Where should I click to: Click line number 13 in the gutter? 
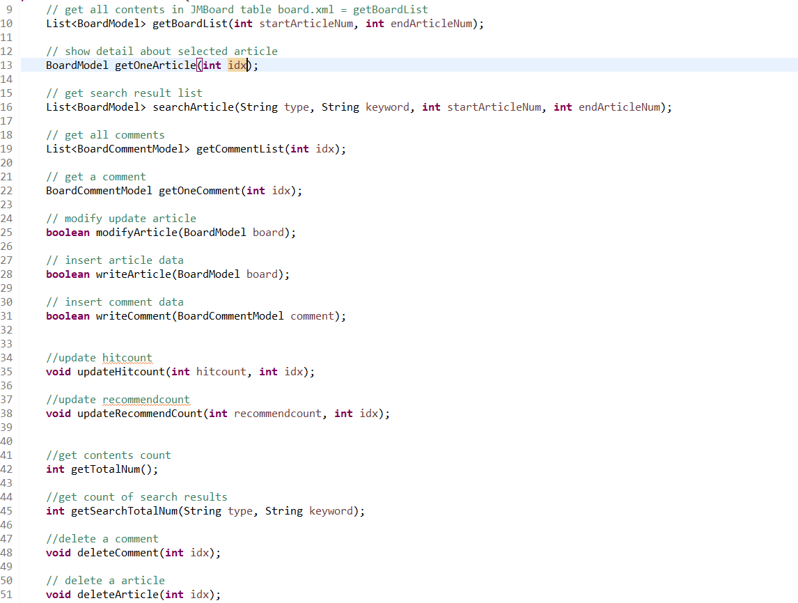(6, 65)
